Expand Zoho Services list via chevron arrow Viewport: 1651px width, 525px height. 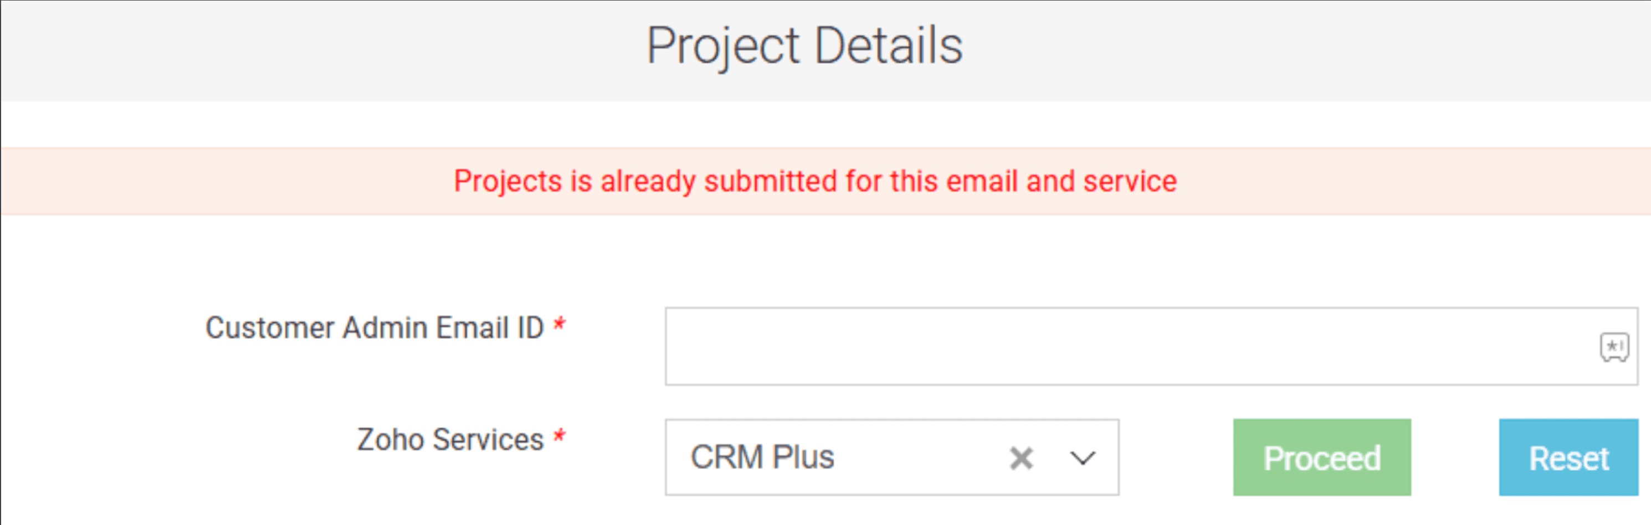[x=1083, y=459]
